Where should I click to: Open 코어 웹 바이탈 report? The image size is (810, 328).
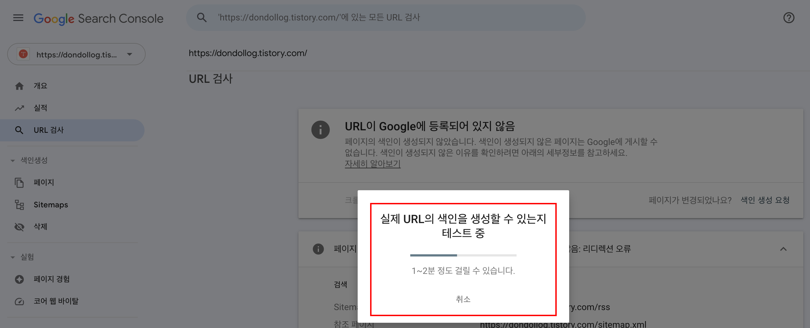(x=72, y=301)
